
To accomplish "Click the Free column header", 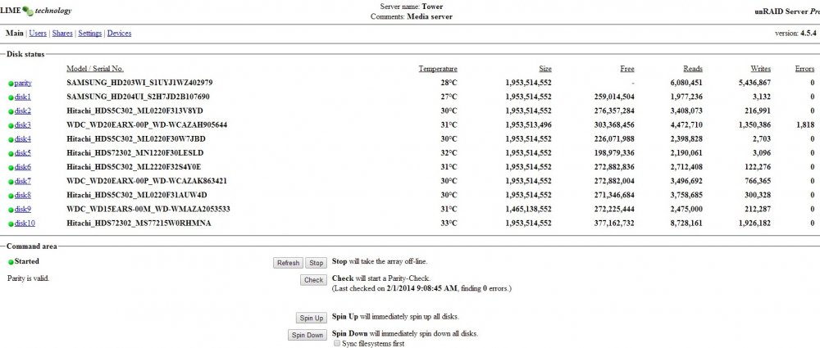I will (627, 69).
